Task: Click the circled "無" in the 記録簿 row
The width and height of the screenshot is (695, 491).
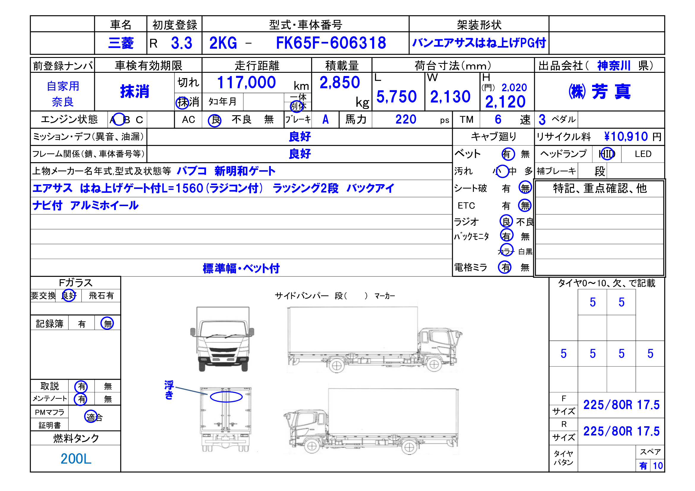Action: 107,323
